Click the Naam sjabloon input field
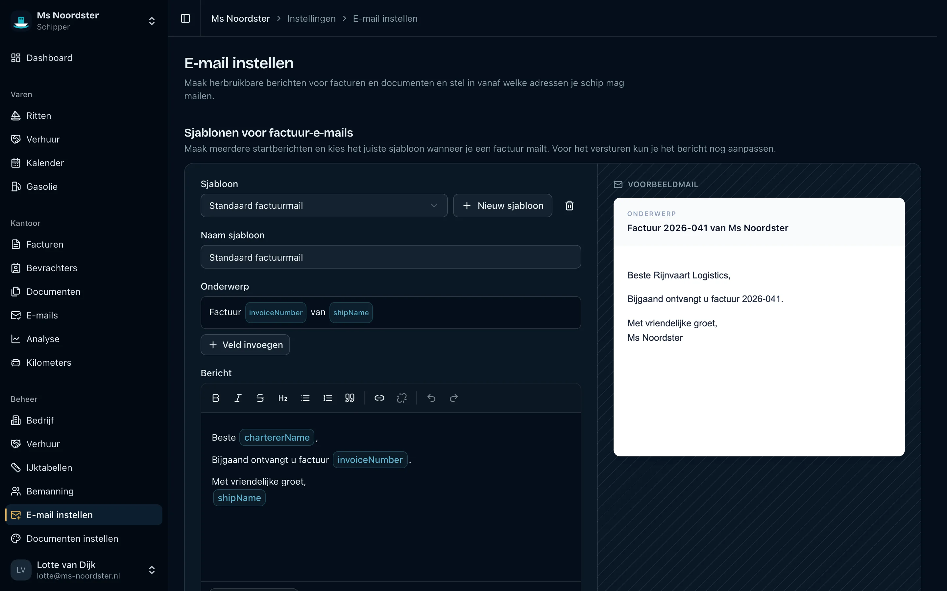This screenshot has width=947, height=591. [391, 257]
